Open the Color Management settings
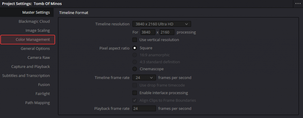This screenshot has height=118, width=303. click(x=33, y=39)
